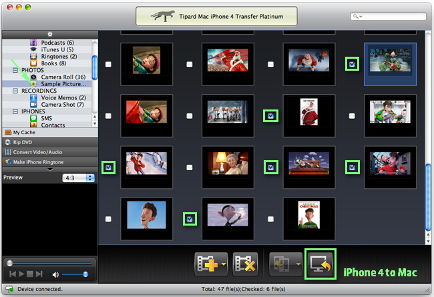Click the photo grid vertical scrollbar thumb
Screen dimensions: 434x297
click(428, 198)
